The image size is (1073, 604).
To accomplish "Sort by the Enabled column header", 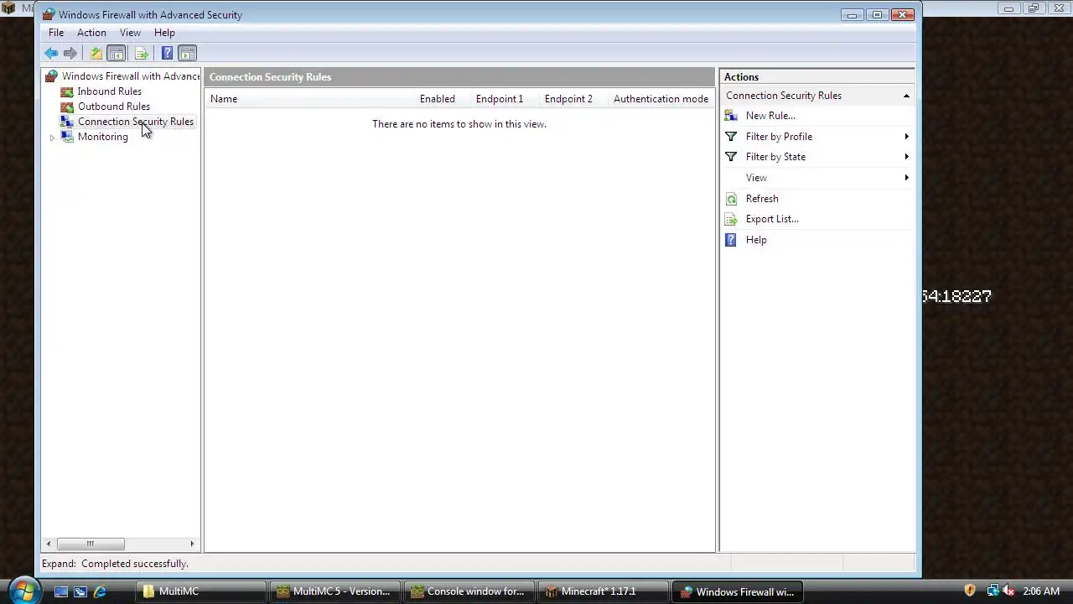I will point(442,99).
